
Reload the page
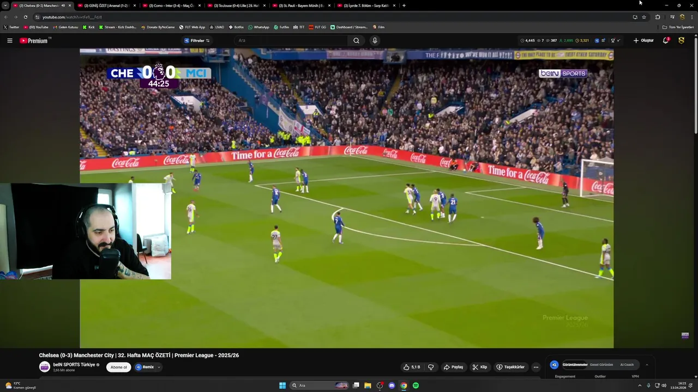pos(25,17)
